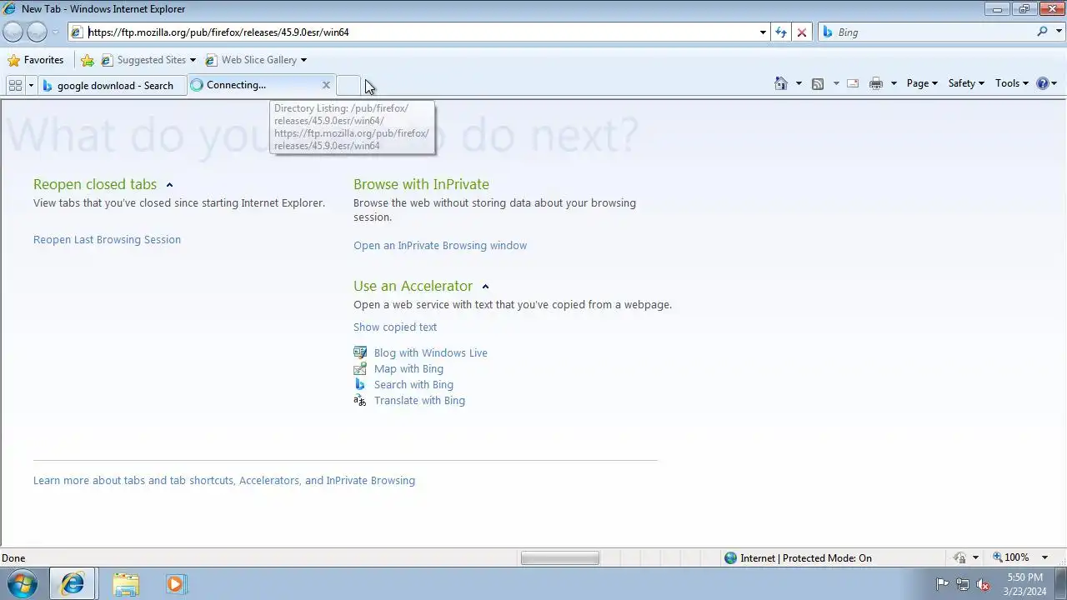Click Reopen Last Browsing Session link
The height and width of the screenshot is (600, 1067).
click(107, 240)
